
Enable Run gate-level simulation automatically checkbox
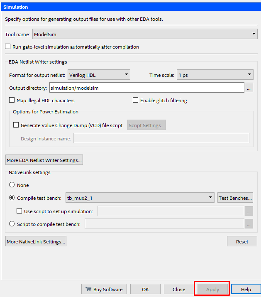click(x=8, y=47)
